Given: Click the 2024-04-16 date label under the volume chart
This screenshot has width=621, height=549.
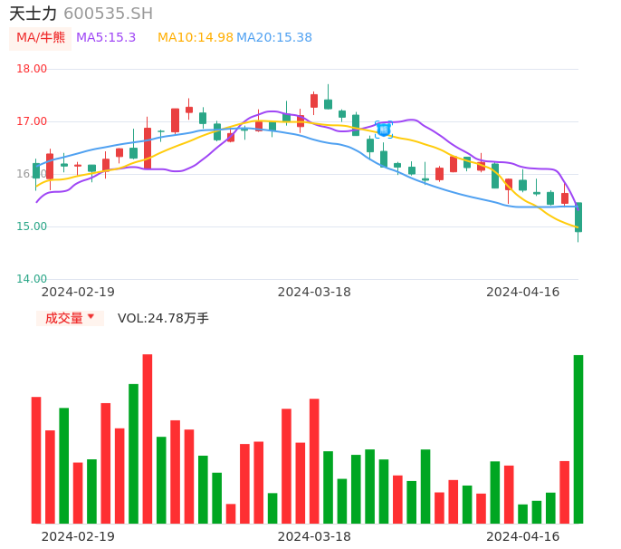Looking at the screenshot, I should click(523, 536).
